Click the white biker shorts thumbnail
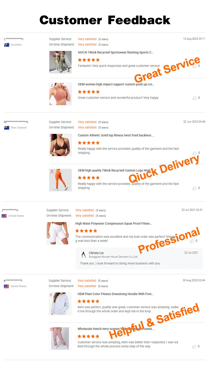208x373 pixels. click(x=58, y=233)
